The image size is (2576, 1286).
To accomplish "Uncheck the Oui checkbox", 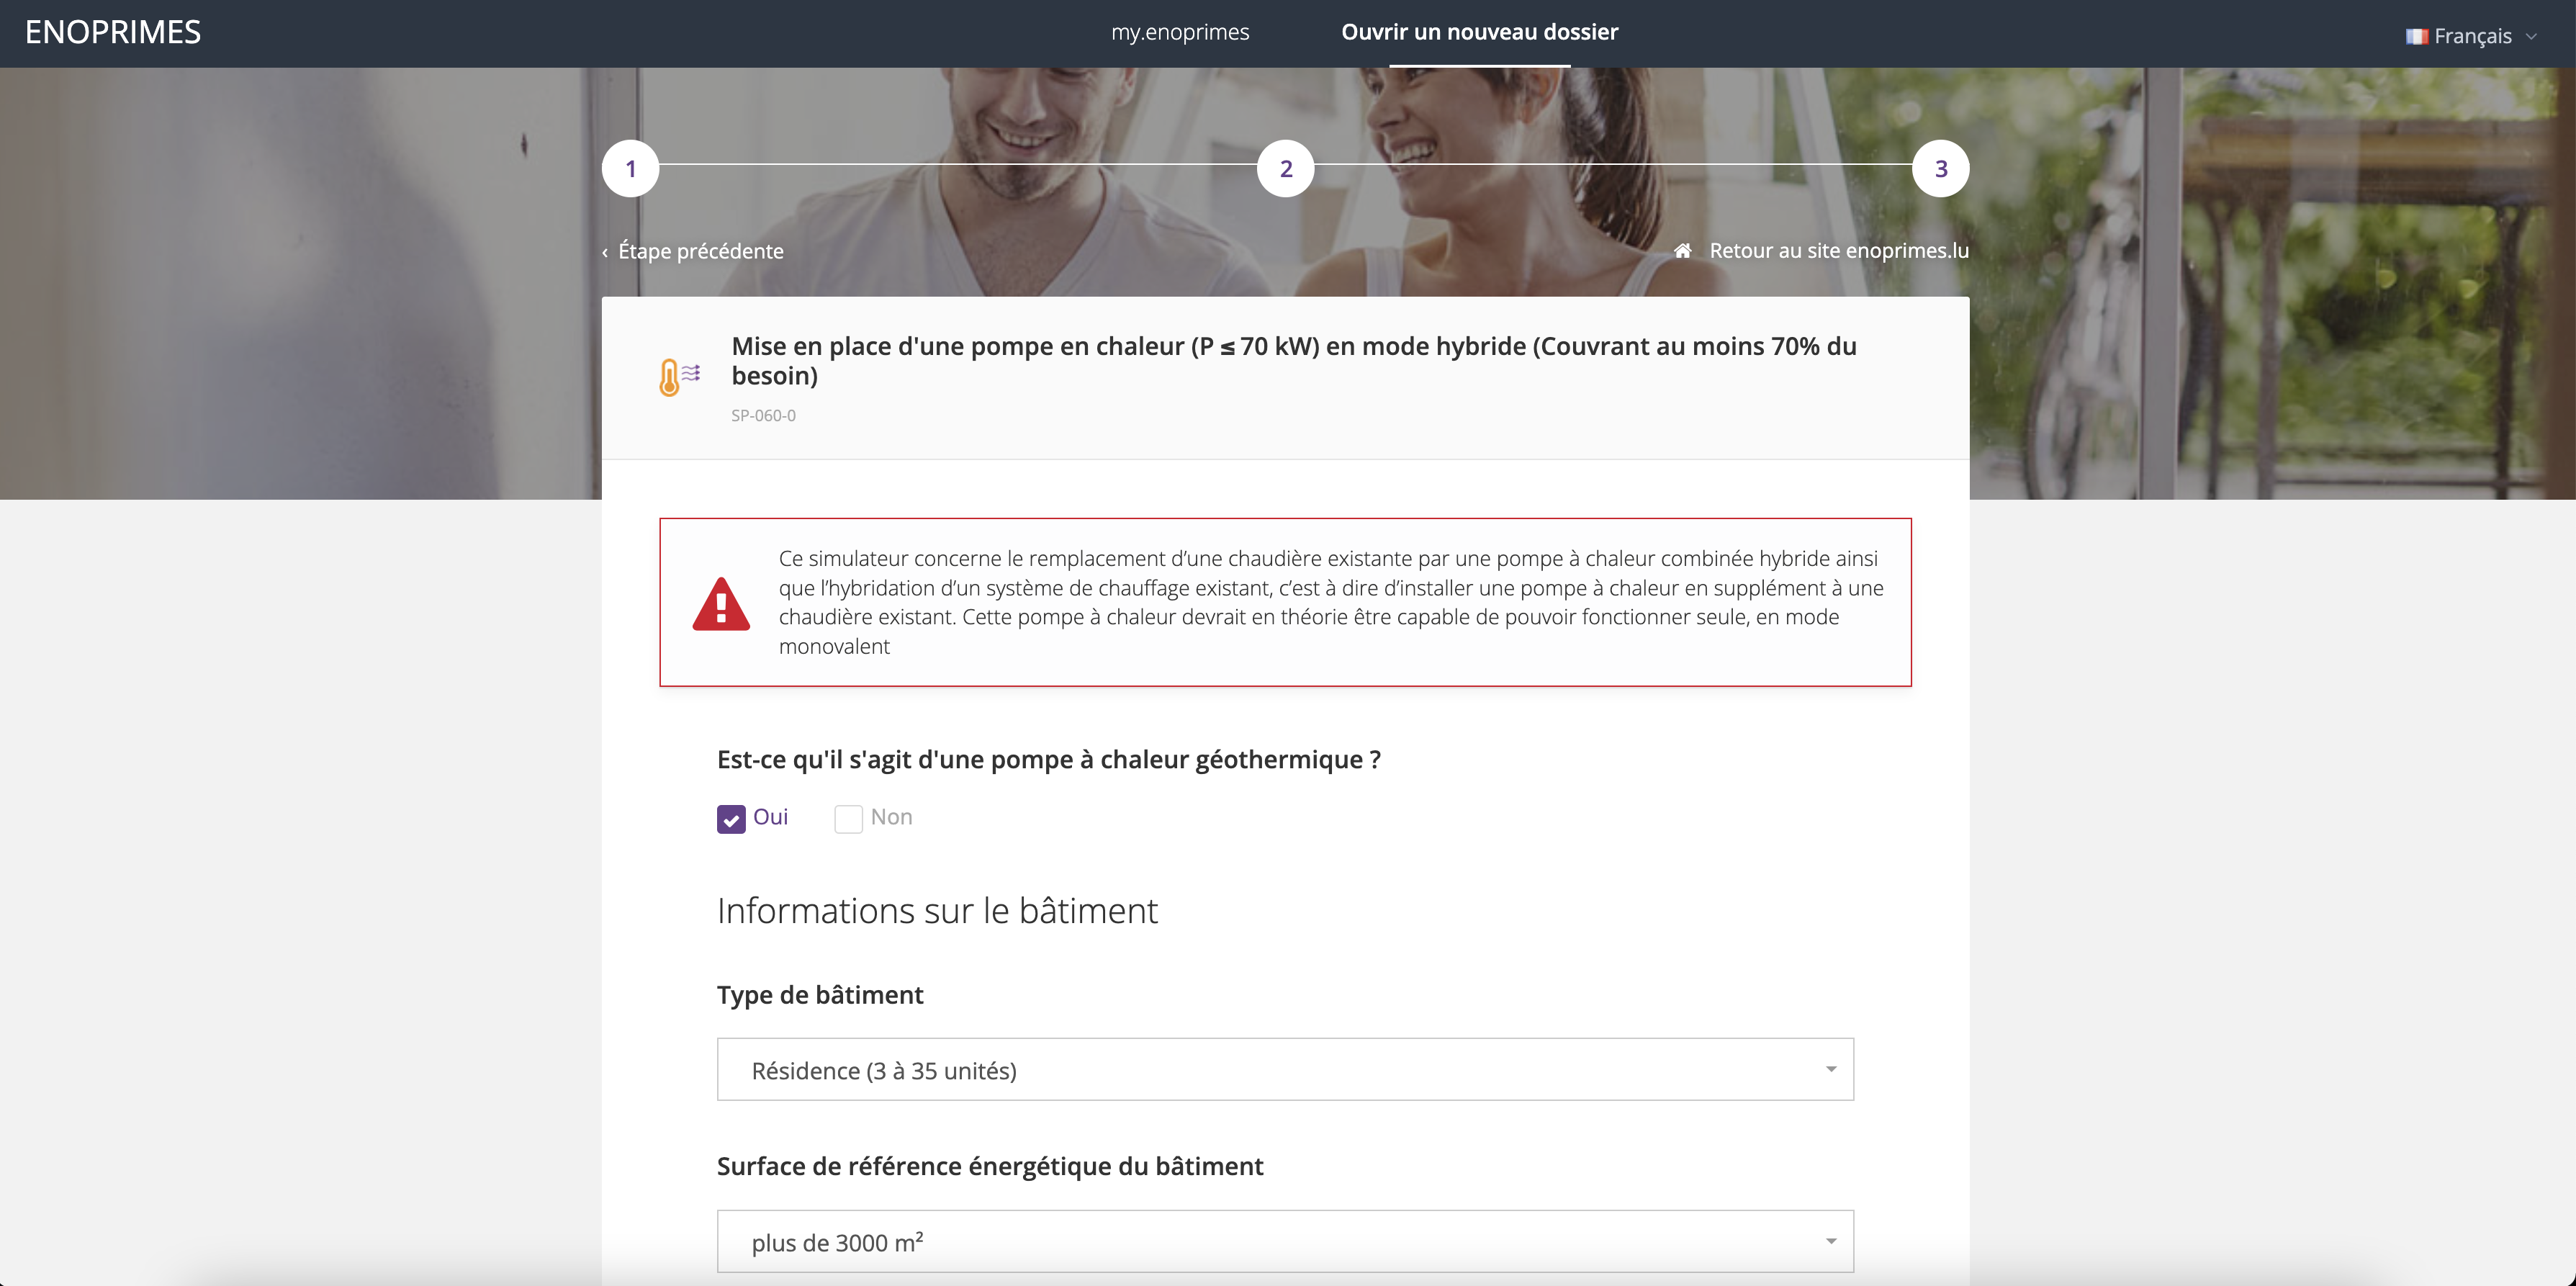I will (731, 819).
